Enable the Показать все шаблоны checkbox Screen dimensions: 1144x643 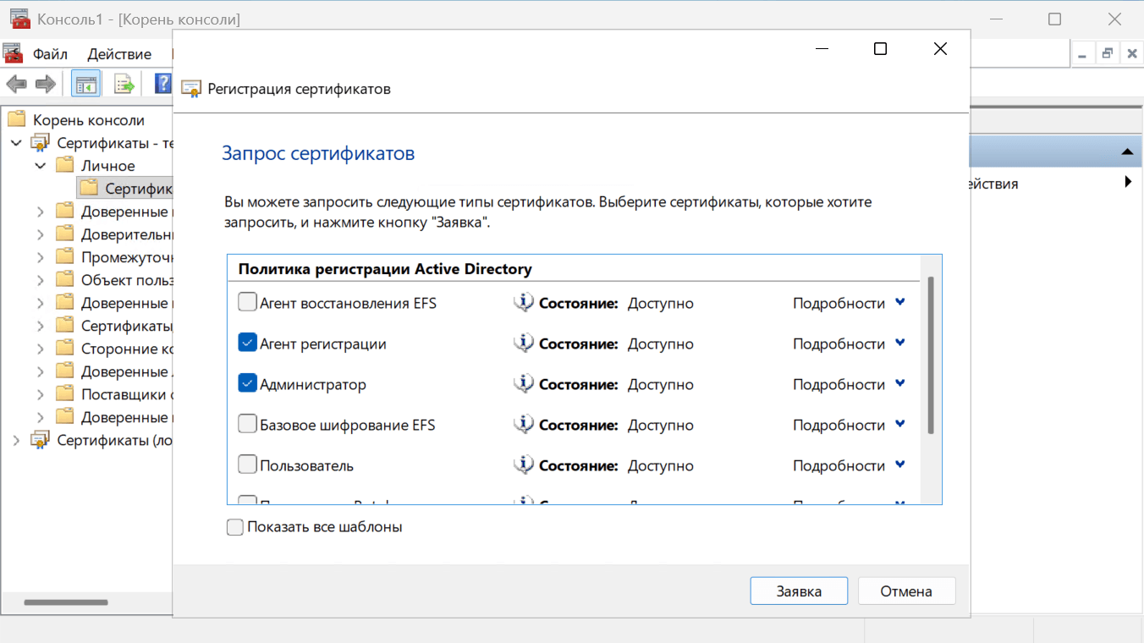pyautogui.click(x=235, y=527)
